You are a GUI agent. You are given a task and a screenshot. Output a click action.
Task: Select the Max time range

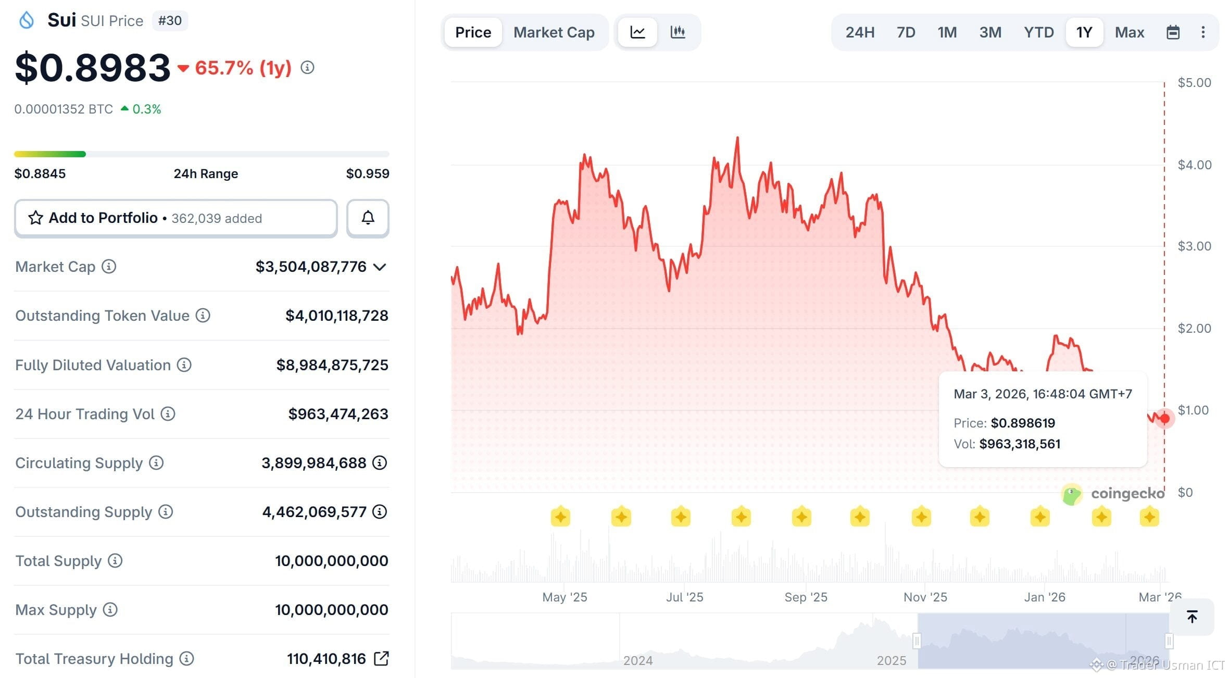1130,32
